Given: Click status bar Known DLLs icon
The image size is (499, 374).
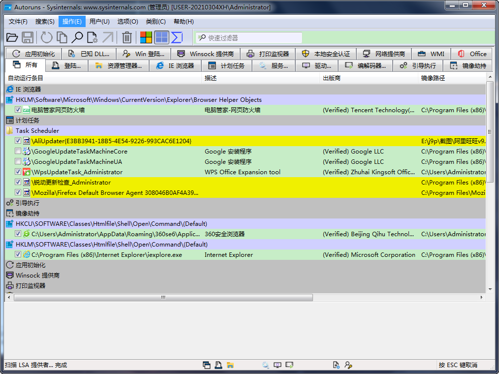Looking at the screenshot, I should point(336,365).
